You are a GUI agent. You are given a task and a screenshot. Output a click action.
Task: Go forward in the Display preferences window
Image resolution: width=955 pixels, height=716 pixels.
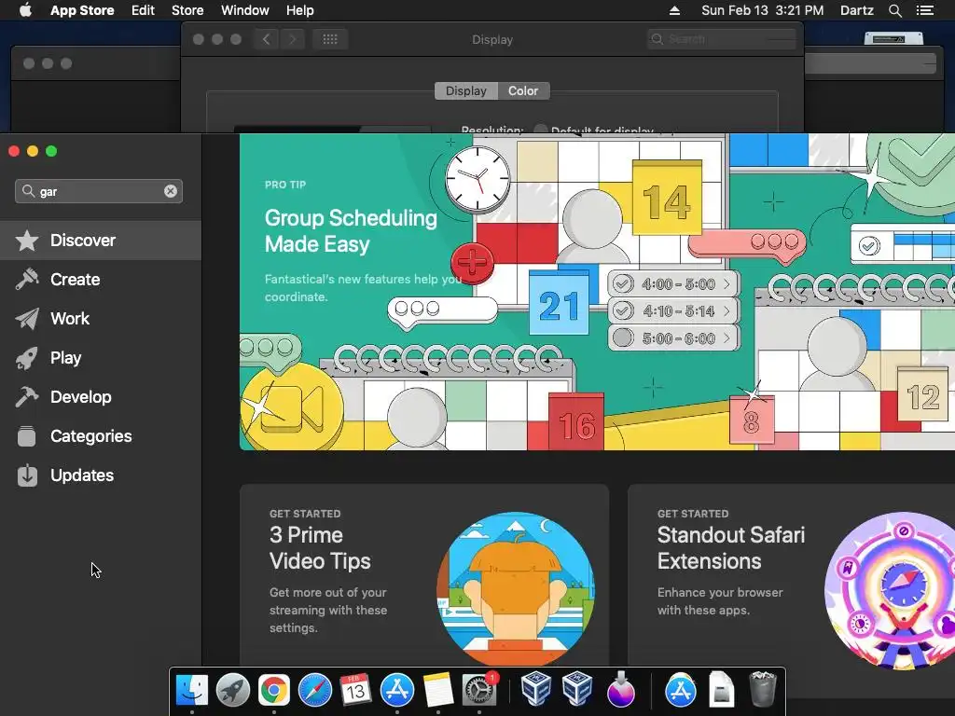[292, 39]
